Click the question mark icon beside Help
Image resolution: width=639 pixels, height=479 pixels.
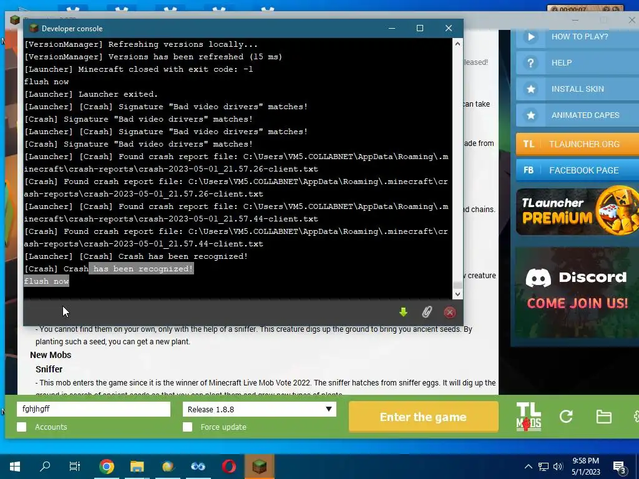(531, 63)
